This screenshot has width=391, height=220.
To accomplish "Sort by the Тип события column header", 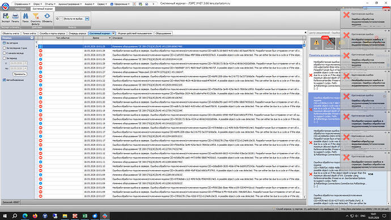I will click(62, 38).
